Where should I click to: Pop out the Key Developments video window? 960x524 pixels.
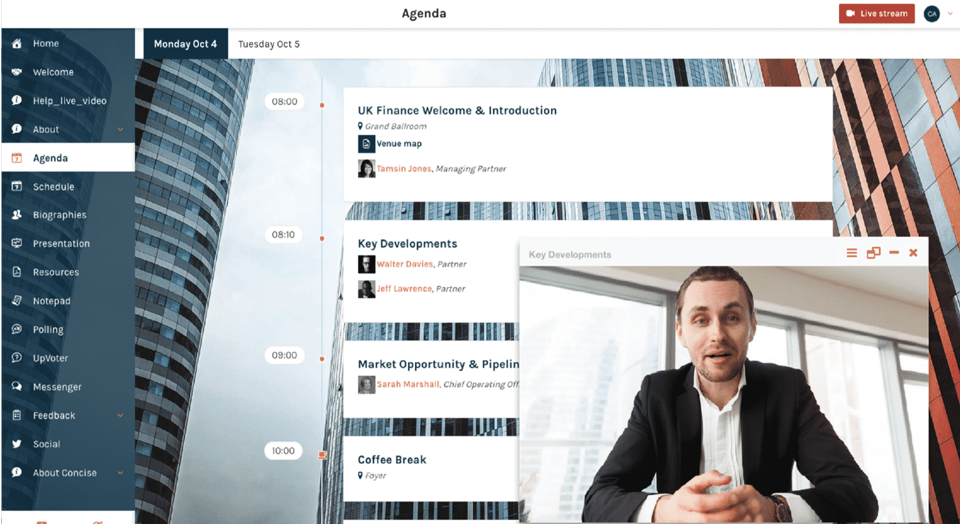[874, 253]
